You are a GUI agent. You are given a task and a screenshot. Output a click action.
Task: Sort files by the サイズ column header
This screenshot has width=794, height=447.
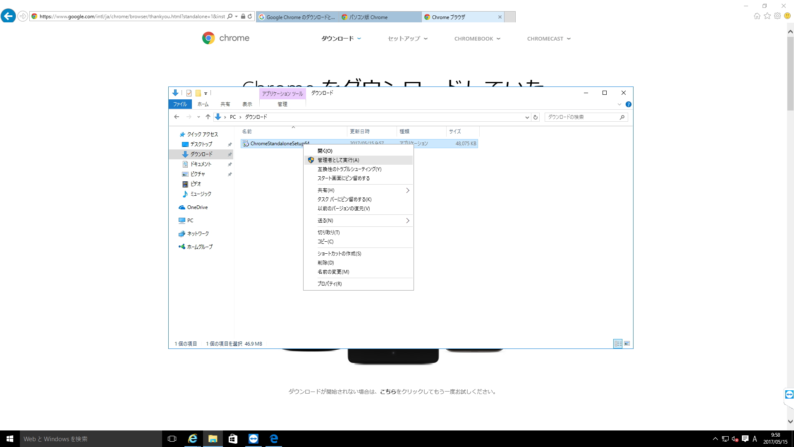(463, 132)
